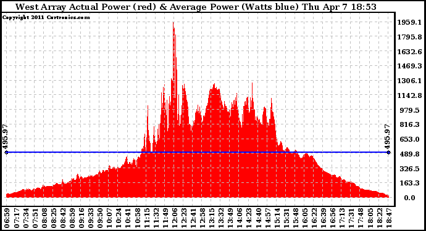
Task: Click the 11:32 time label
Action: coord(156,218)
